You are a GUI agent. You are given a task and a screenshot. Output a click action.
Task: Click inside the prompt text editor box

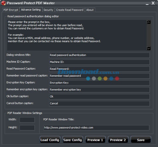(x=77, y=35)
